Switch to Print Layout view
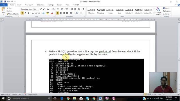The image size is (180, 101). pos(145,94)
